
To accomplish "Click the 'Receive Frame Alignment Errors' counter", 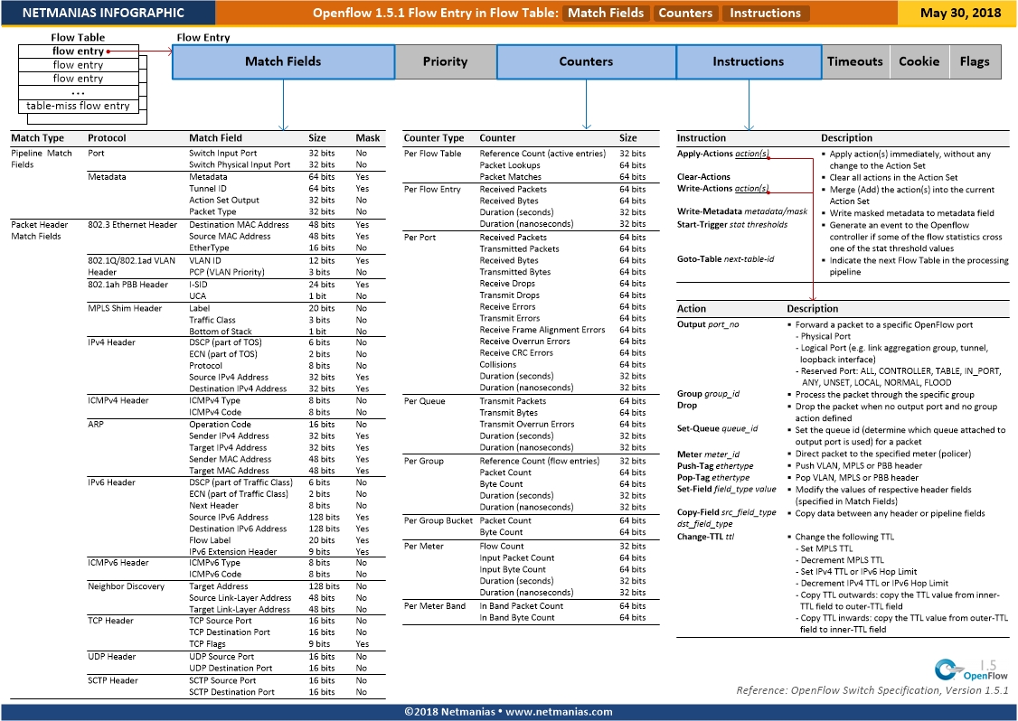I will click(x=542, y=330).
